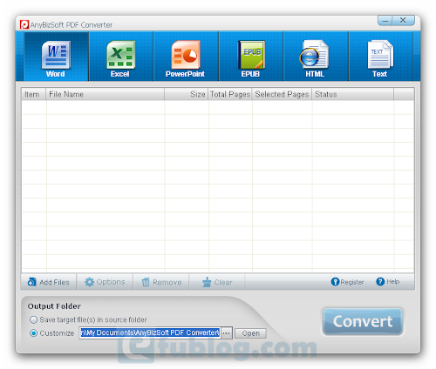Start conversion with the Convert button
Screen dimensions: 436x369
[x=363, y=321]
